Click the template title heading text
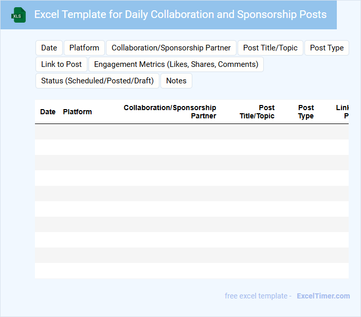Image resolution: width=361 pixels, height=317 pixels. (x=180, y=14)
